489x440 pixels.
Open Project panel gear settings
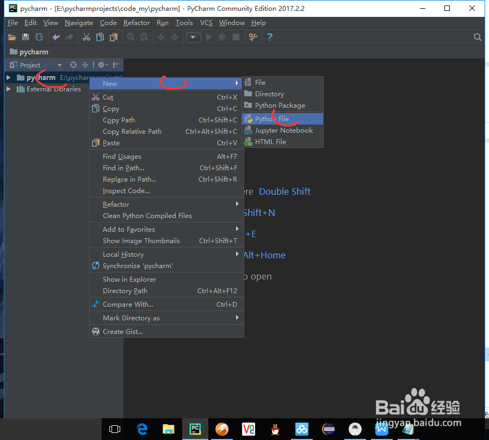pos(102,65)
